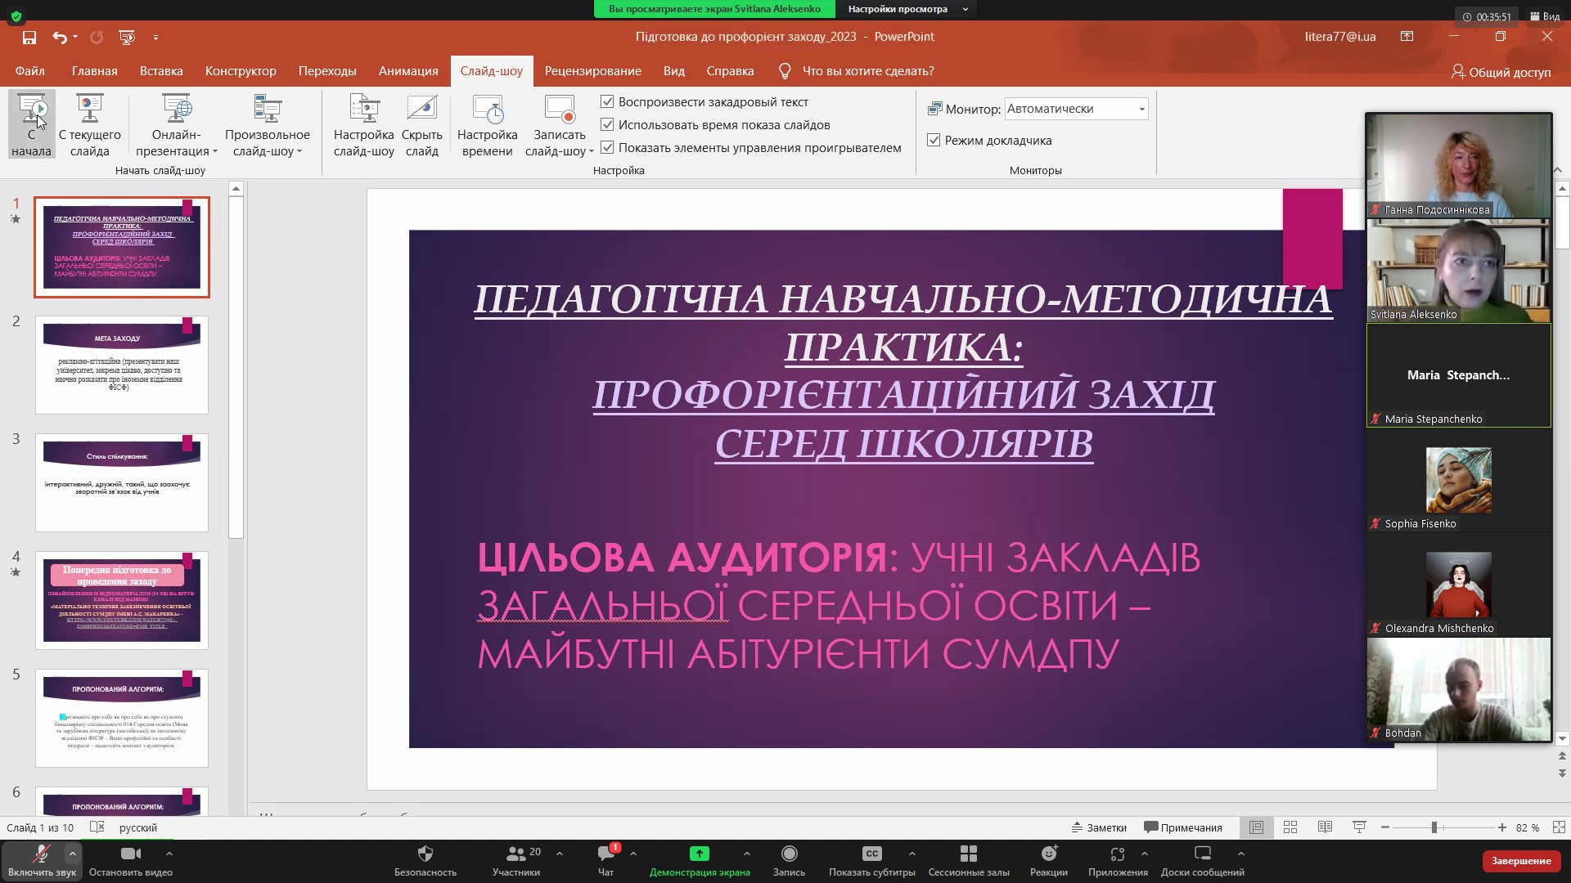The image size is (1571, 883).
Task: Open the Анимация ribbon tab
Action: pyautogui.click(x=408, y=71)
